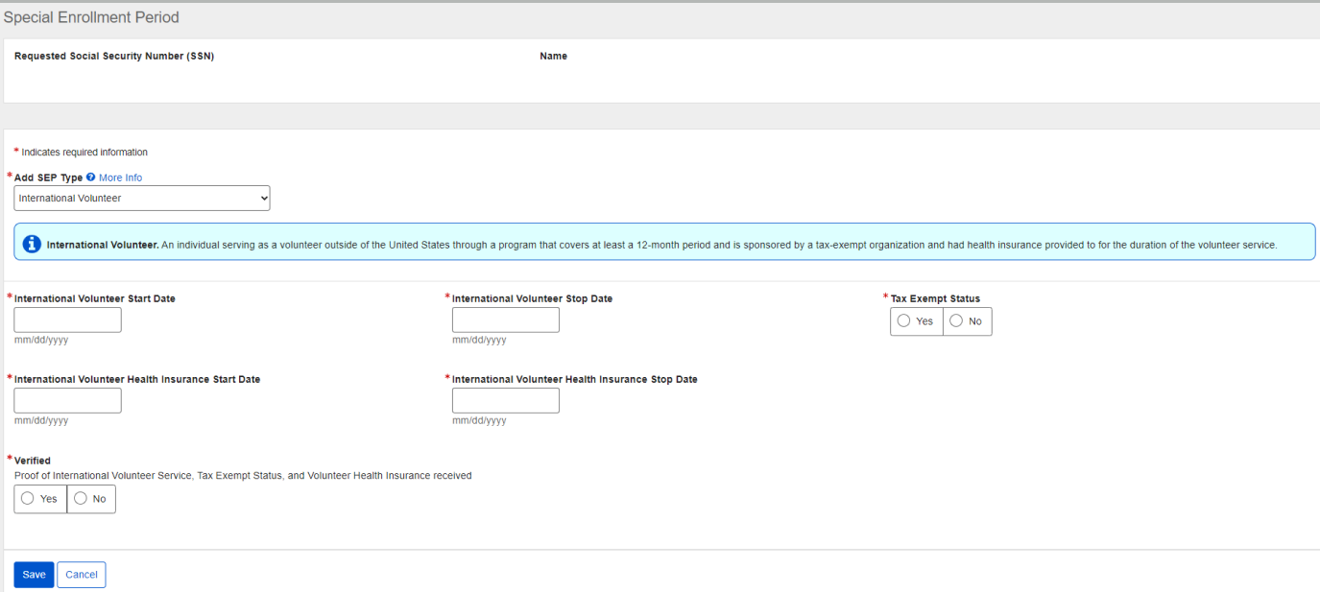
Task: Set Verified to No
Action: click(x=91, y=499)
